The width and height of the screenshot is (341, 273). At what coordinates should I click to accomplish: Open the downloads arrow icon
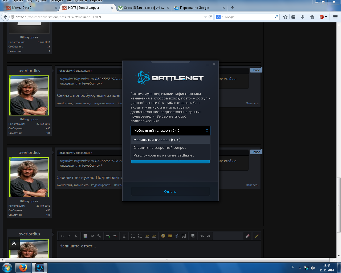pyautogui.click(x=303, y=17)
